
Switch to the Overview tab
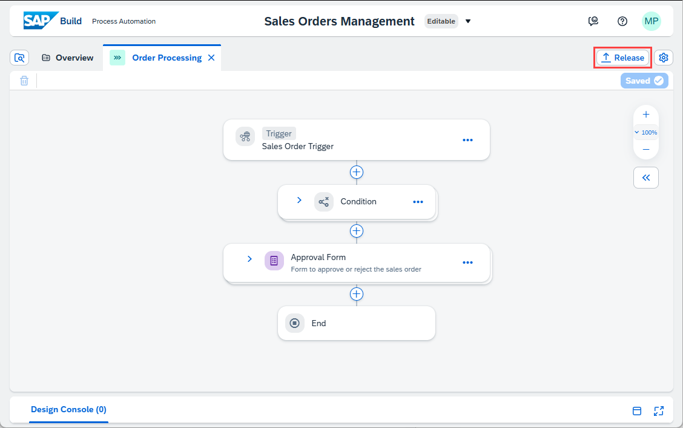coord(68,58)
